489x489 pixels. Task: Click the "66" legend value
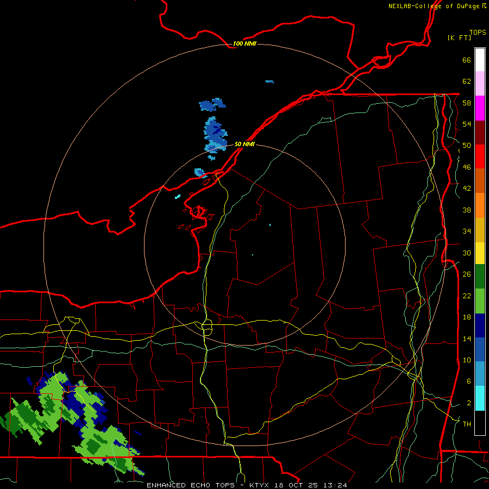click(x=467, y=60)
